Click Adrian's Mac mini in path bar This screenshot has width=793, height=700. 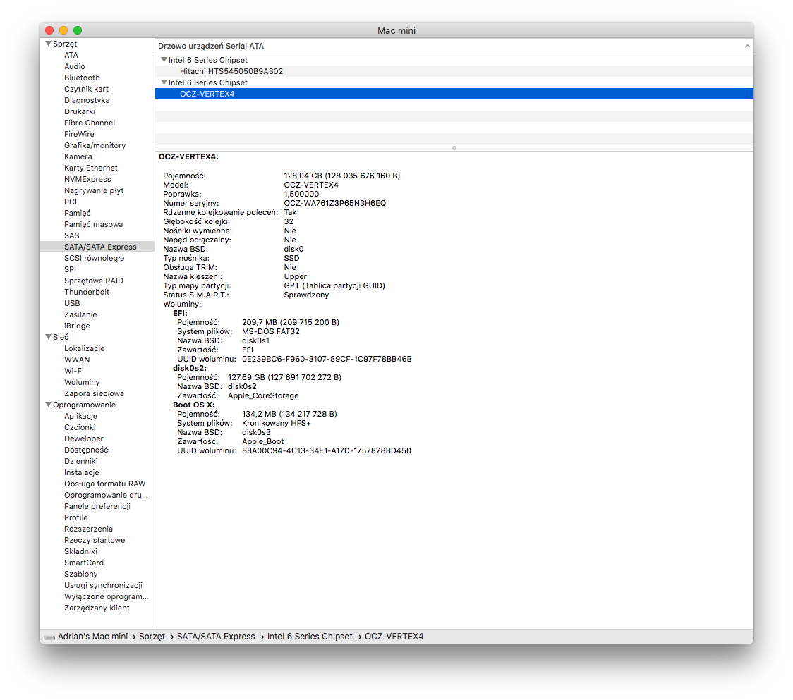[x=92, y=637]
